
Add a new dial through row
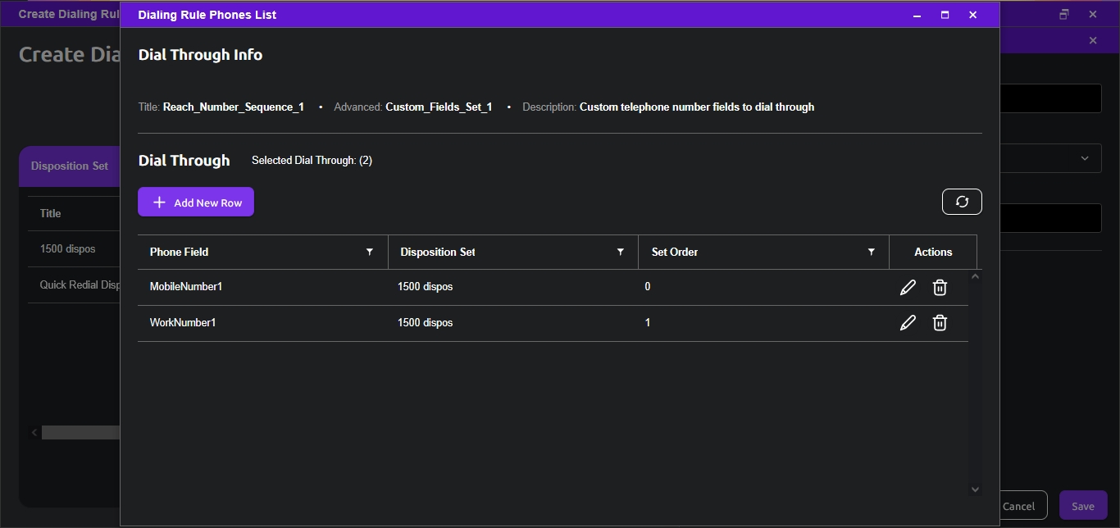click(x=196, y=202)
